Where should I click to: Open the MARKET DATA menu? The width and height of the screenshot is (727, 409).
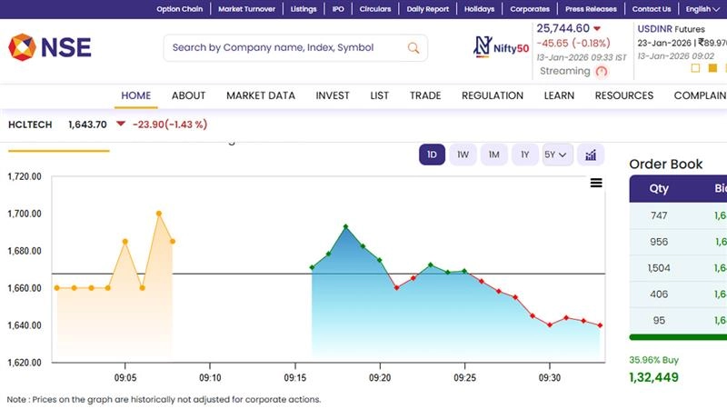click(x=260, y=95)
